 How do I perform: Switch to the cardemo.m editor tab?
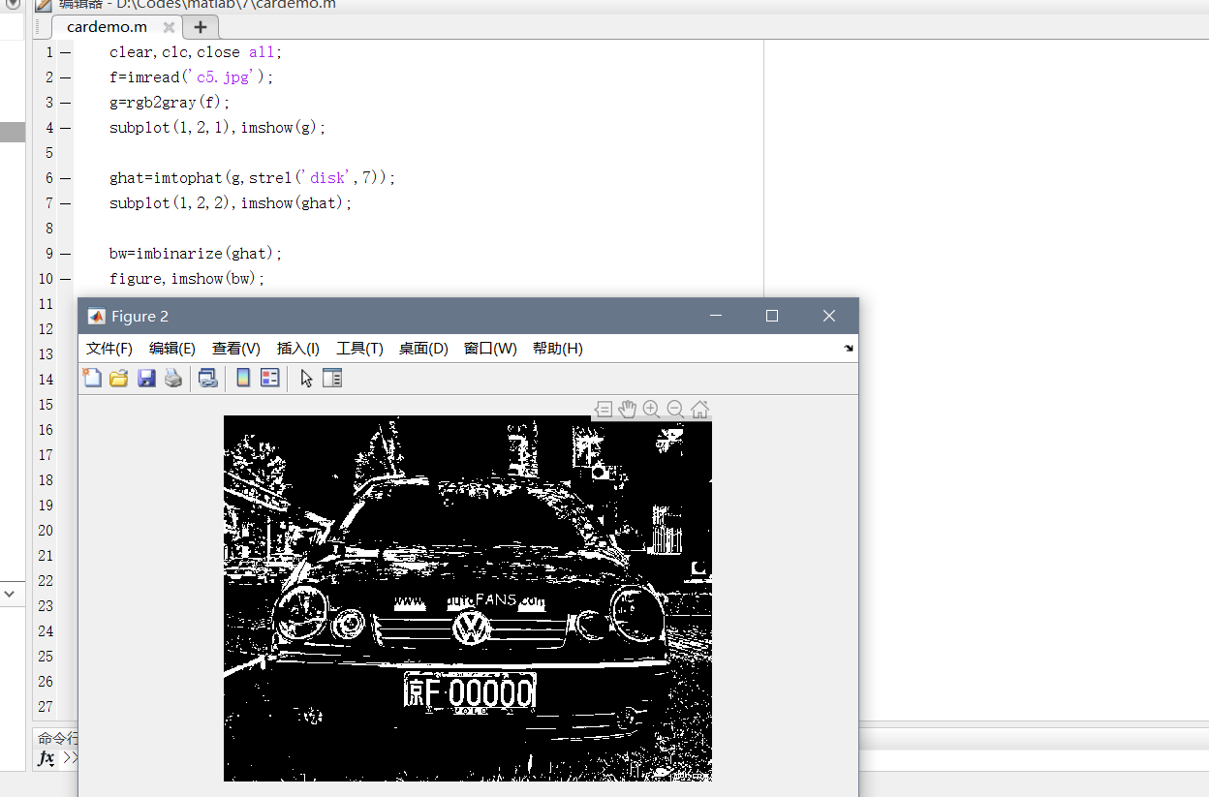(107, 27)
